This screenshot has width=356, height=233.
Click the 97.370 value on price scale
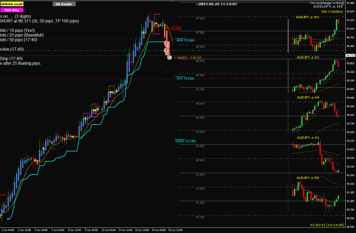(x=350, y=21)
